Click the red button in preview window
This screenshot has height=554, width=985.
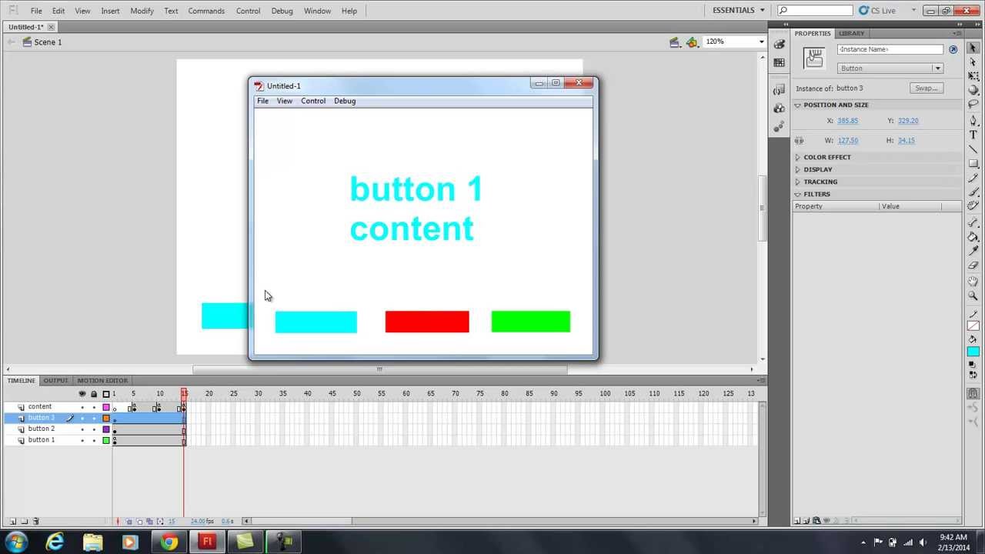coord(427,322)
